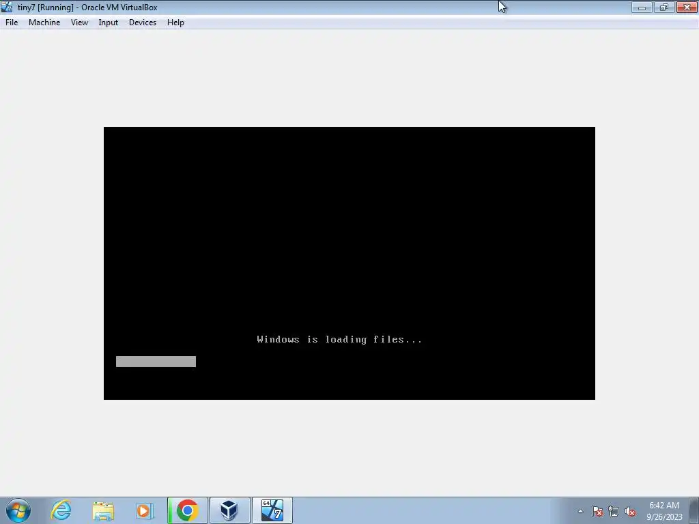Open the View menu

(79, 23)
